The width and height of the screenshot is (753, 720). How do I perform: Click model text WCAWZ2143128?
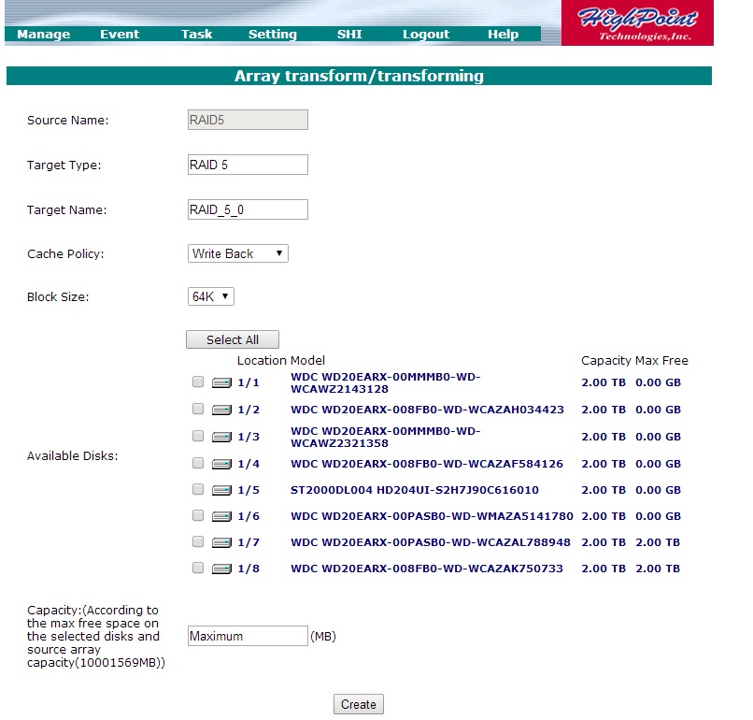339,389
